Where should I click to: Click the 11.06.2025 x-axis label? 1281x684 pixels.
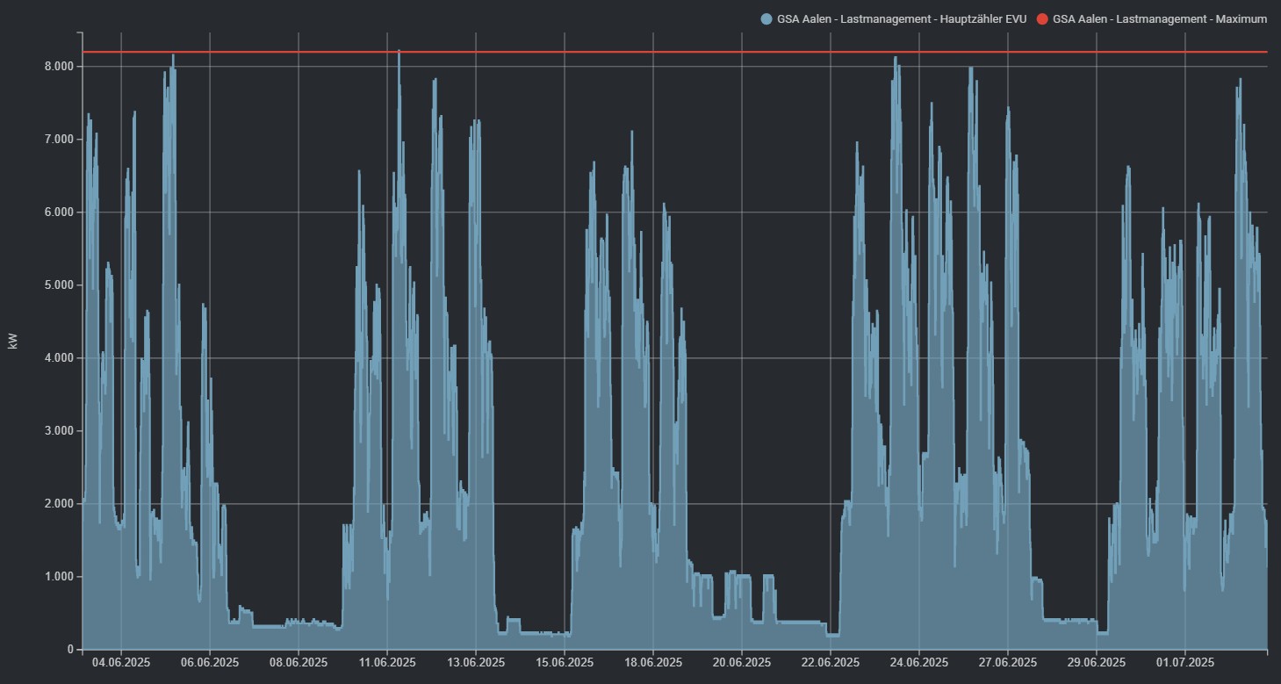387,662
